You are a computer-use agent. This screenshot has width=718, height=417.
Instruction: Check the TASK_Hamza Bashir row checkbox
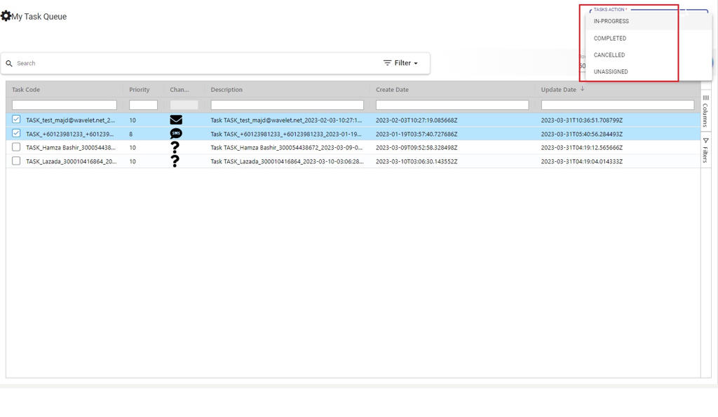[16, 147]
